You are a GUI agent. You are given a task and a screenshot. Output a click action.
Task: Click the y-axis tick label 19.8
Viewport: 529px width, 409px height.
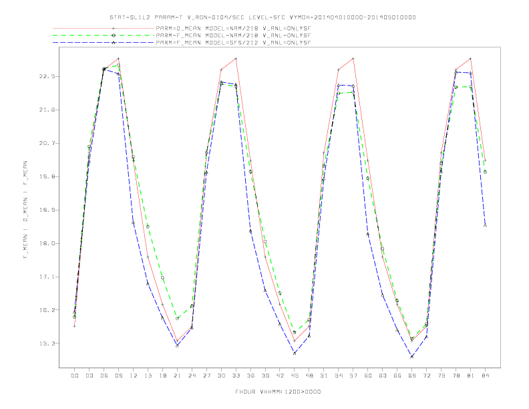pos(47,176)
